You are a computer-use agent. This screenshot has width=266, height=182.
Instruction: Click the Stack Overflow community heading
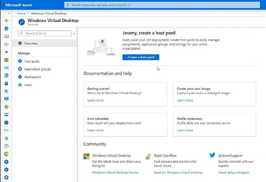click(165, 156)
